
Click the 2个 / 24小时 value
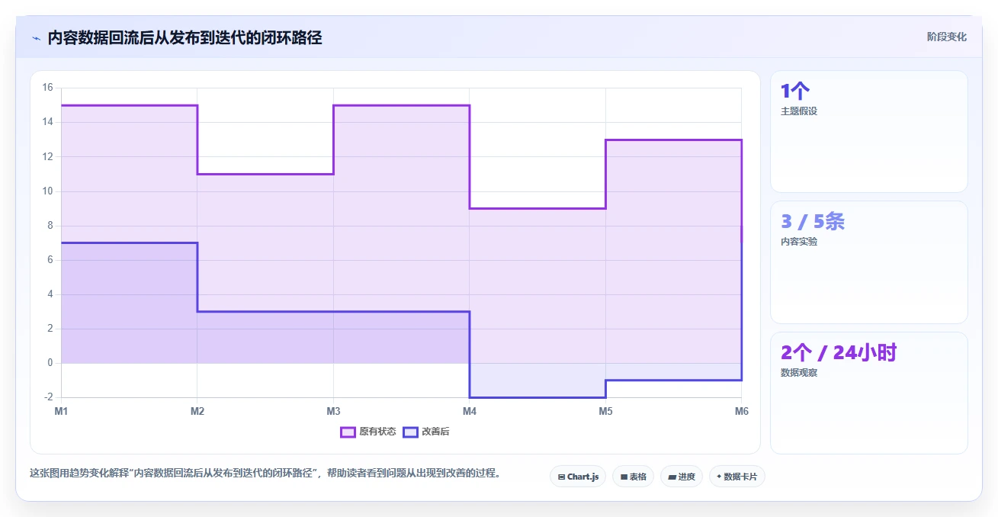coord(839,352)
